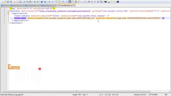171x96 pixels.
Task: Click the xml version declaration on line 1
Action: click(32, 9)
